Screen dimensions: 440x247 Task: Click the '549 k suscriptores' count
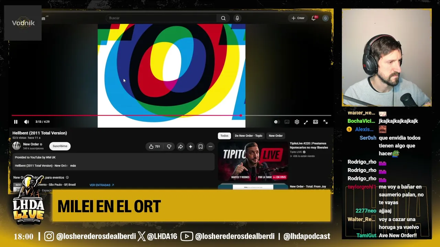tap(33, 149)
